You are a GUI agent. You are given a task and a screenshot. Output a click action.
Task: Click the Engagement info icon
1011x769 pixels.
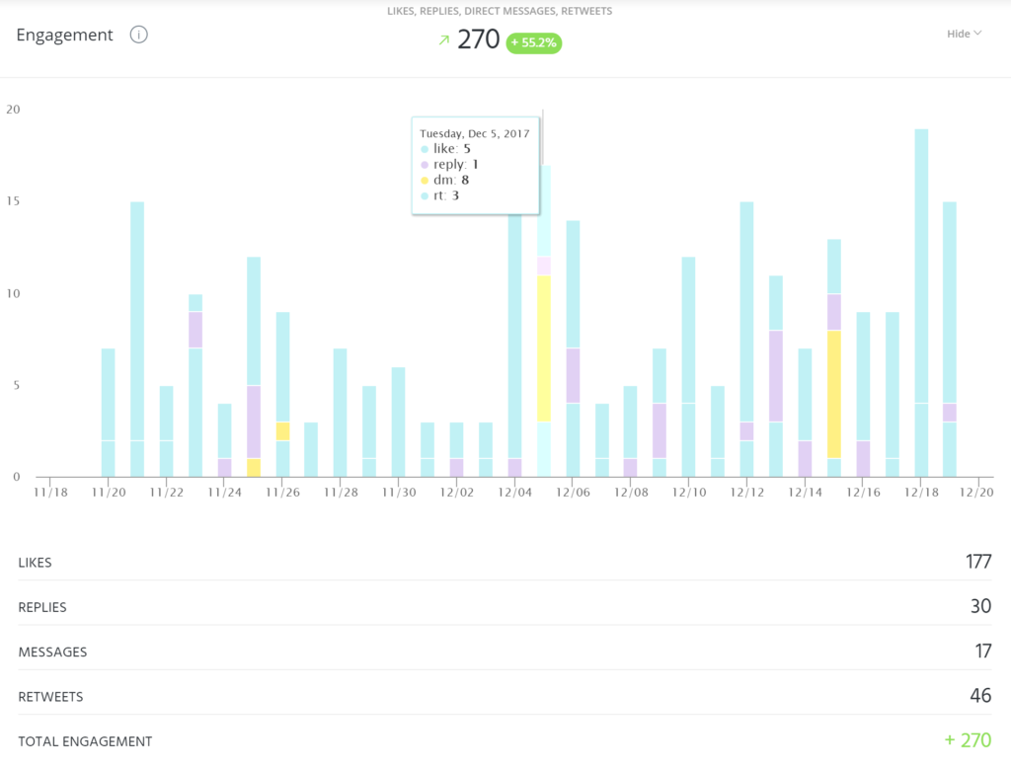tap(138, 35)
